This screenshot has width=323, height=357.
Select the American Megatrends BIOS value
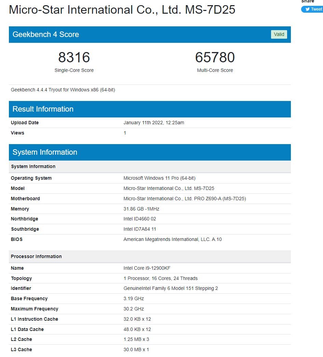[x=173, y=240]
